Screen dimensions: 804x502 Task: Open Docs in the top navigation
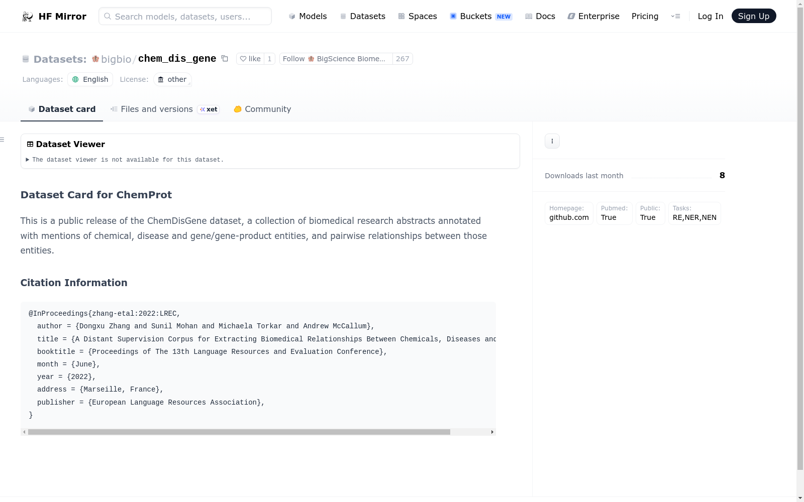pyautogui.click(x=540, y=16)
